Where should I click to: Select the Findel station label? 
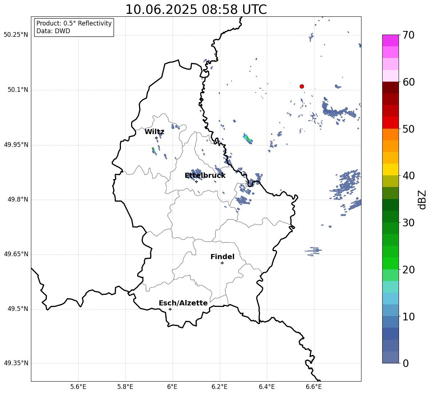coord(222,257)
